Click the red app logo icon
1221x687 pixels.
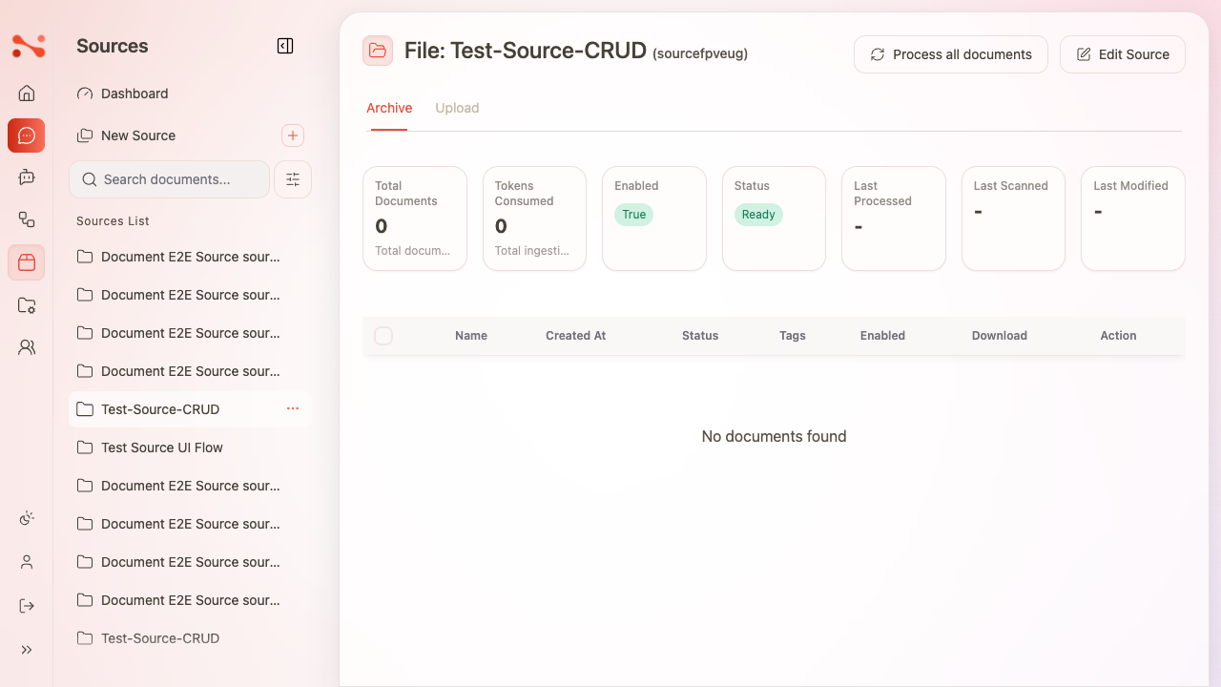[28, 45]
